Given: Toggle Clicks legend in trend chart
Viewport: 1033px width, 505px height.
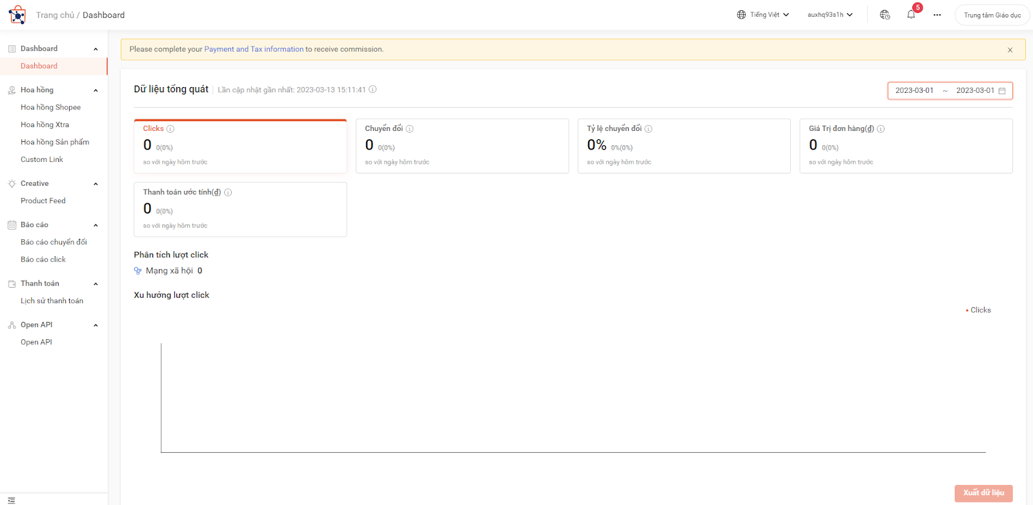Looking at the screenshot, I should [978, 310].
